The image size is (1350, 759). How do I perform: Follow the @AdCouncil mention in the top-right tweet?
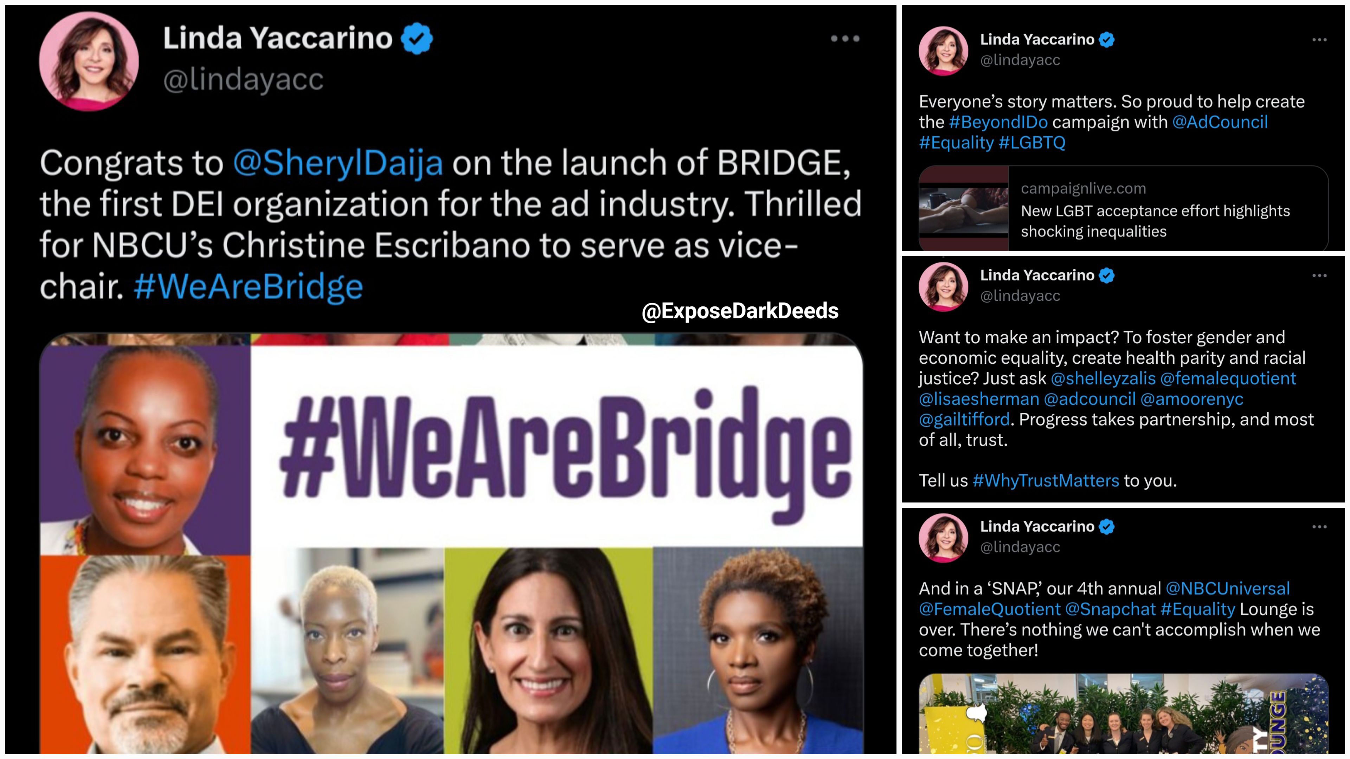[1220, 122]
